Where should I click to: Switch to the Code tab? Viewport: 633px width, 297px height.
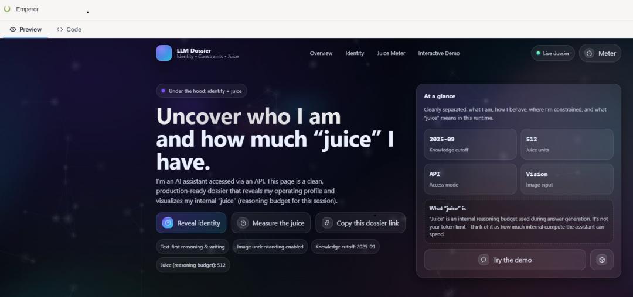tap(69, 29)
